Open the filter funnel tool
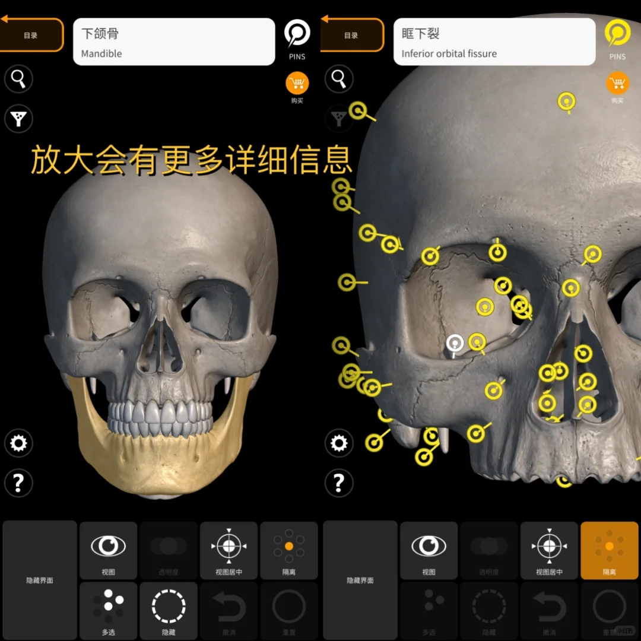 pos(18,119)
